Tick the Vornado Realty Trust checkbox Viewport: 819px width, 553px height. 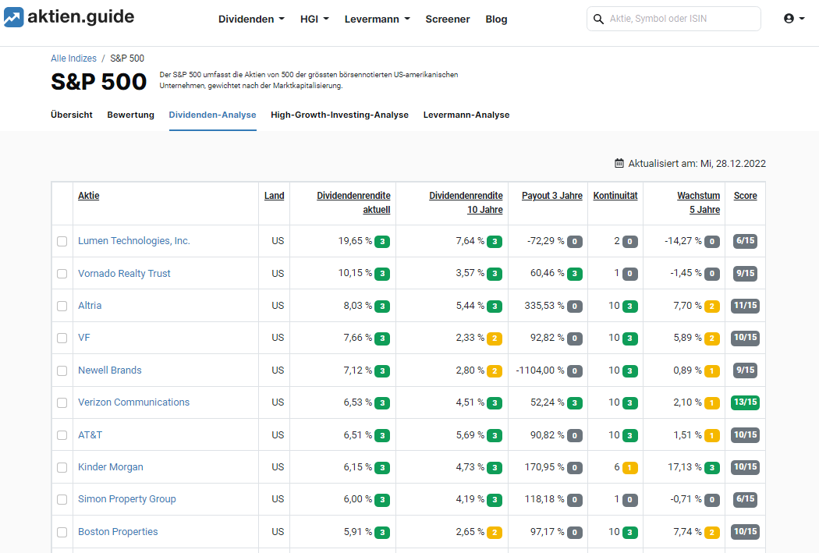pyautogui.click(x=62, y=274)
